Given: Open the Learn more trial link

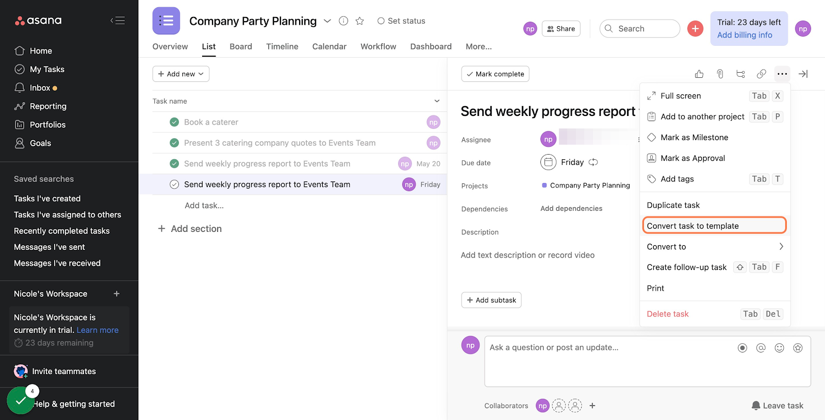Looking at the screenshot, I should pyautogui.click(x=97, y=330).
